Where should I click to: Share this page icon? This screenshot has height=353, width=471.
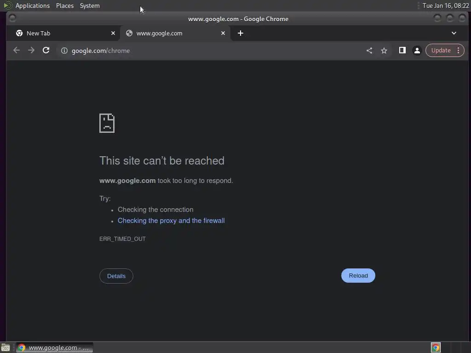369,51
